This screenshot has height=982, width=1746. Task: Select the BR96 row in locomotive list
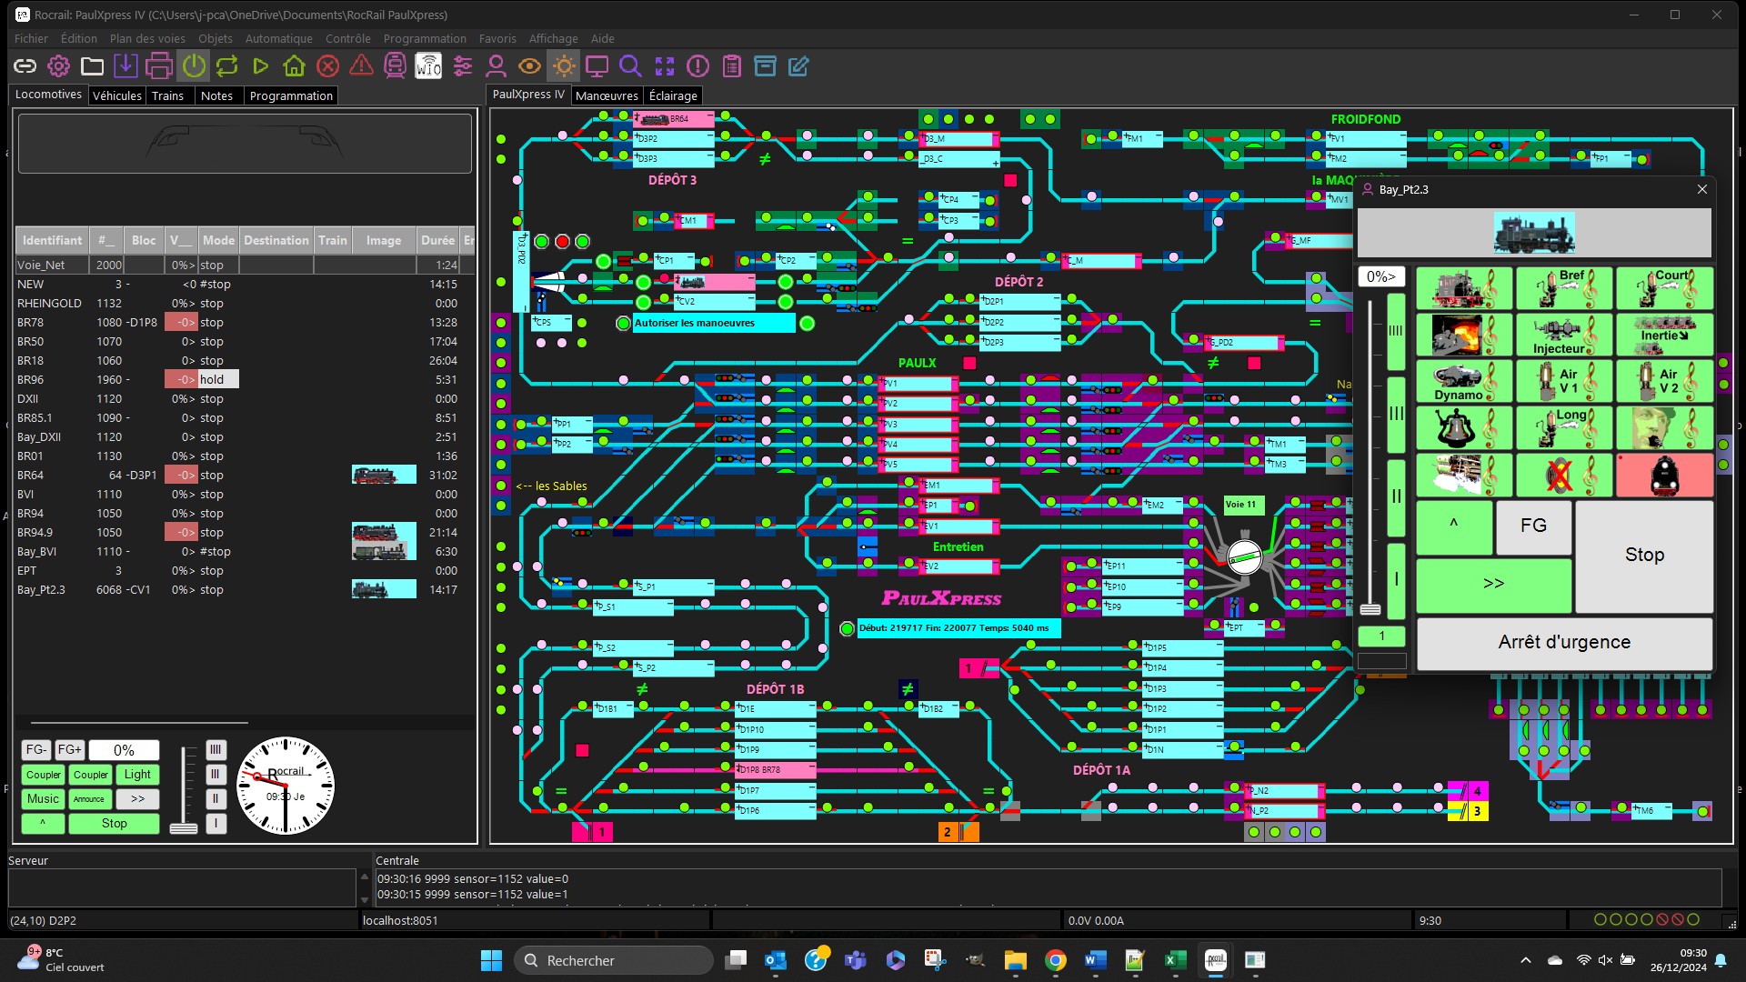pyautogui.click(x=244, y=380)
